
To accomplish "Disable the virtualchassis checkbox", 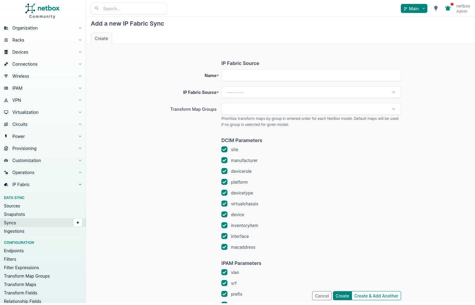I will (224, 204).
